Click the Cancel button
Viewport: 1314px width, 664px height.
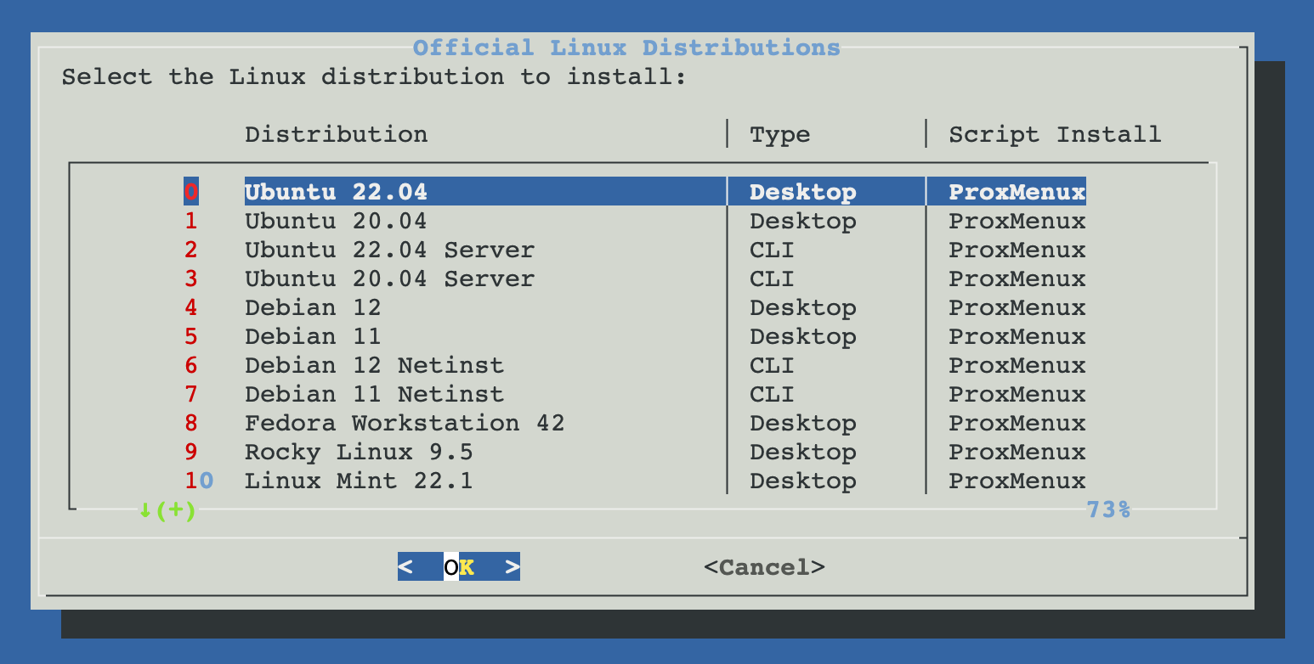click(x=764, y=566)
